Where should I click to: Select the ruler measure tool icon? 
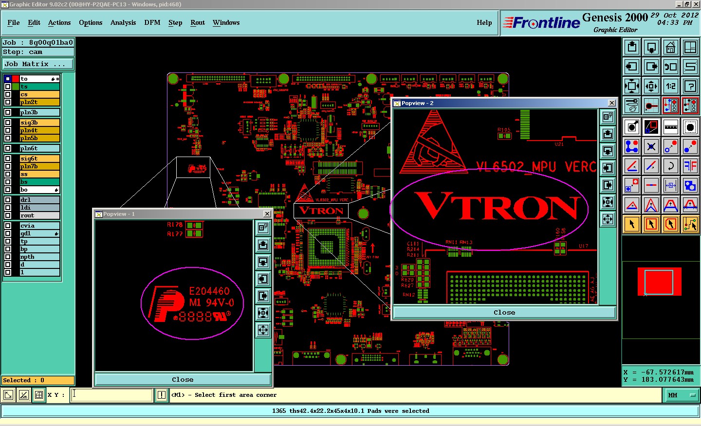(671, 127)
